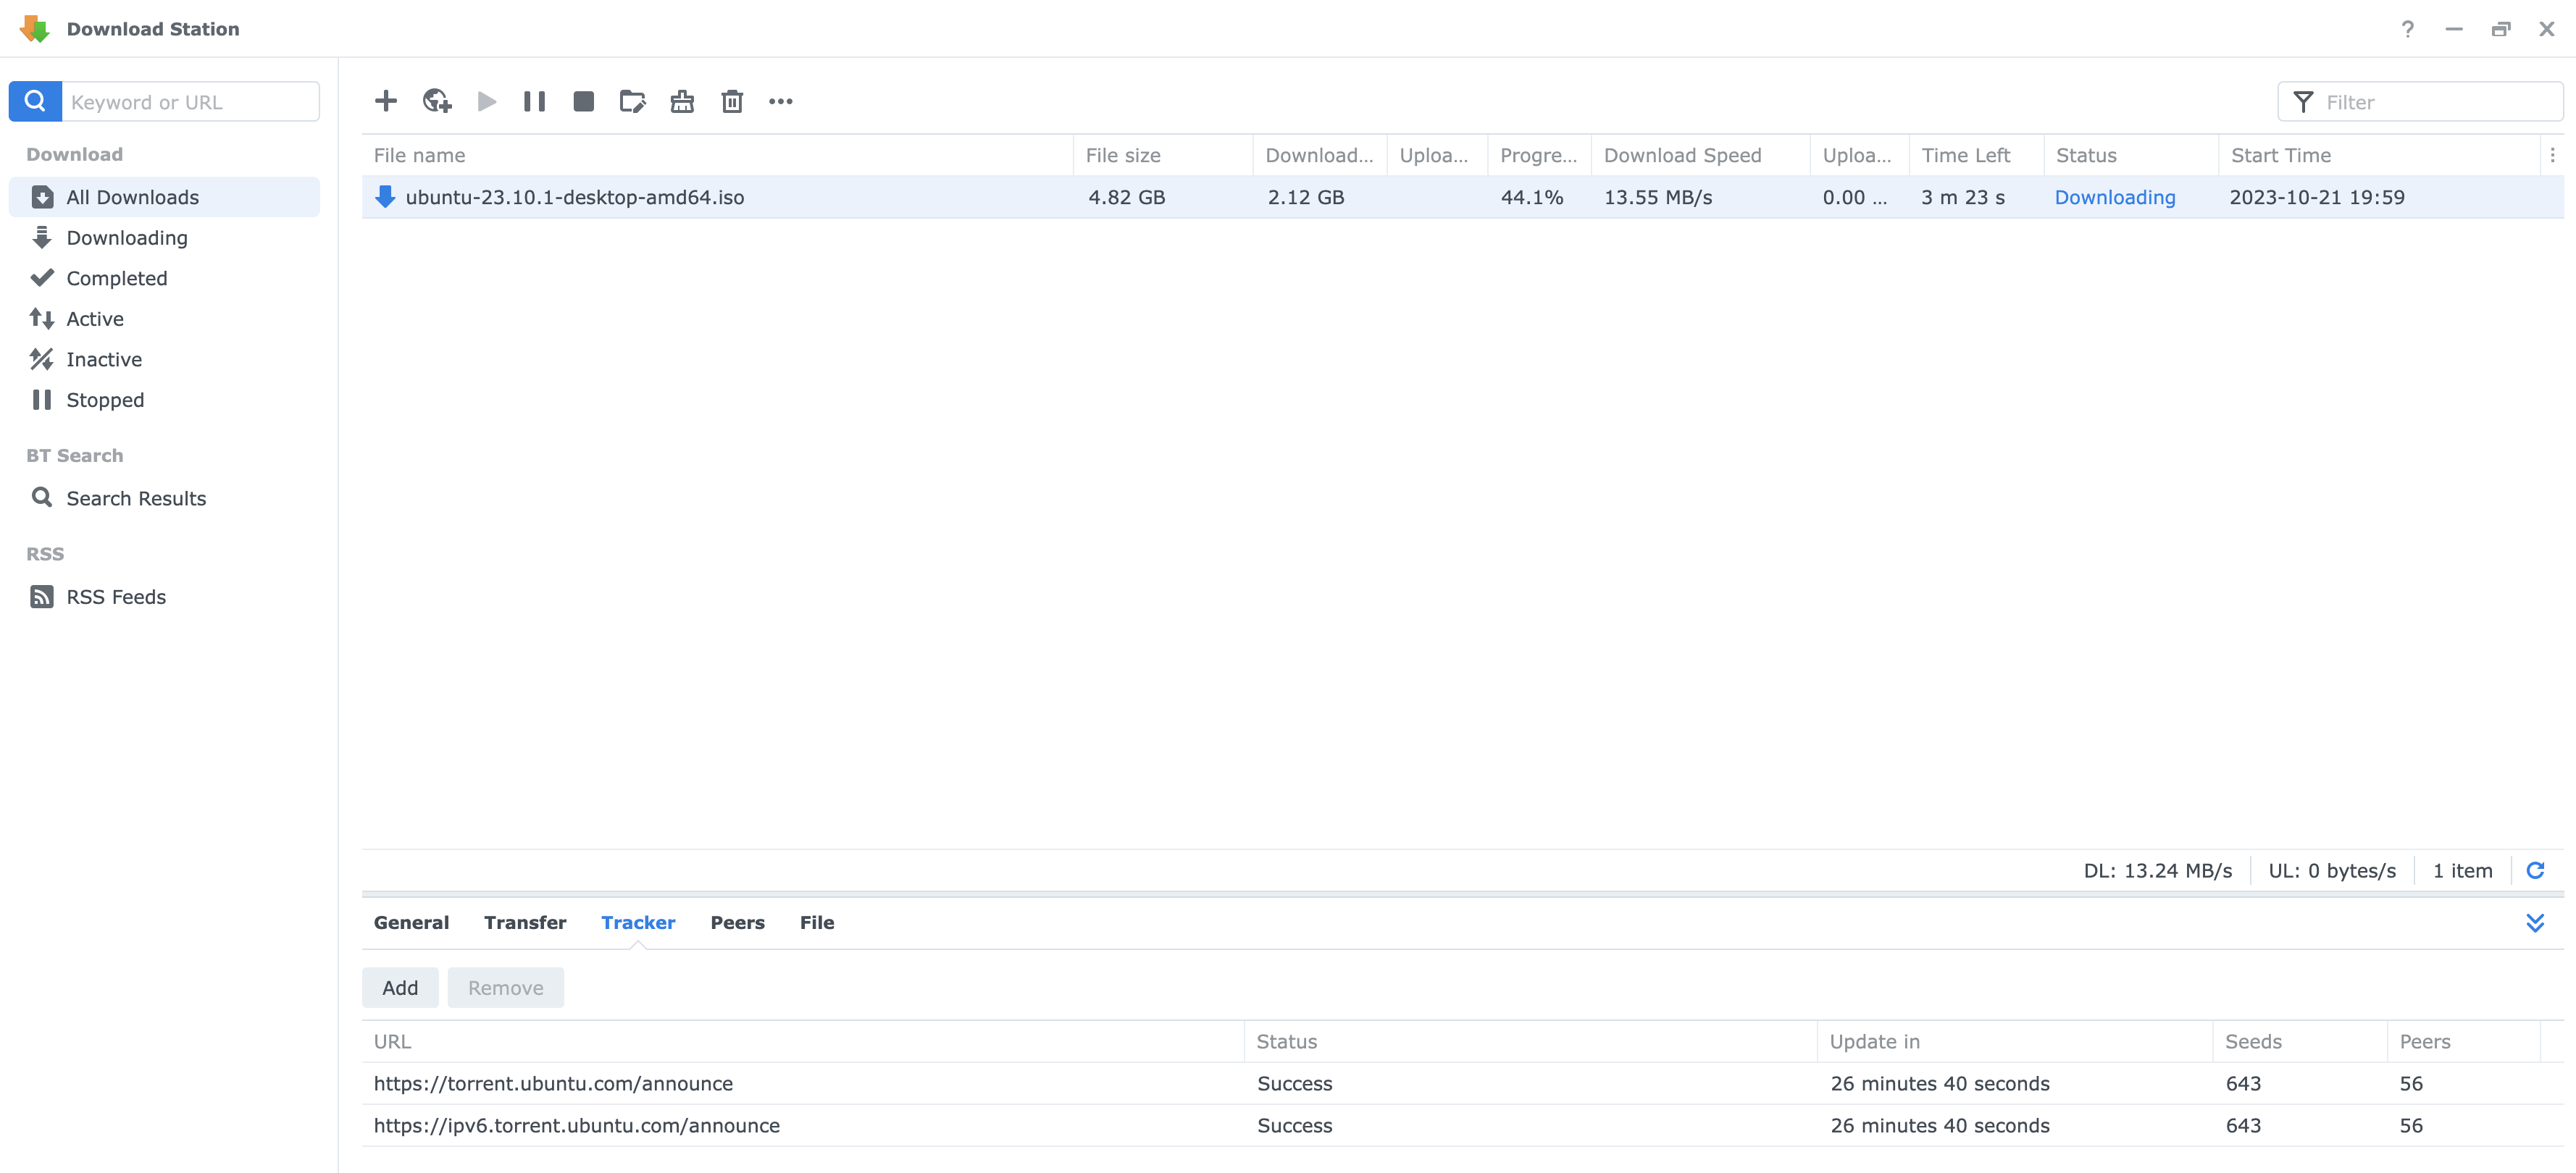The image size is (2576, 1173).
Task: Open the column options menu in header
Action: point(2552,155)
